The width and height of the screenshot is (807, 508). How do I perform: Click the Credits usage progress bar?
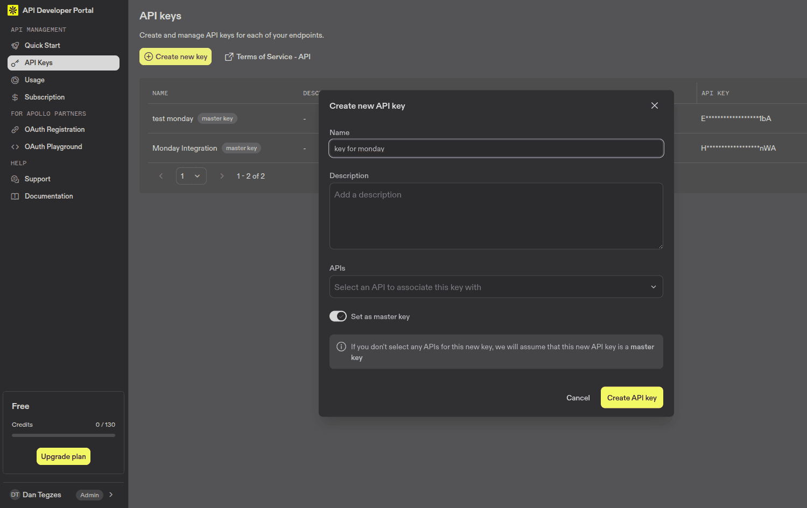[63, 435]
